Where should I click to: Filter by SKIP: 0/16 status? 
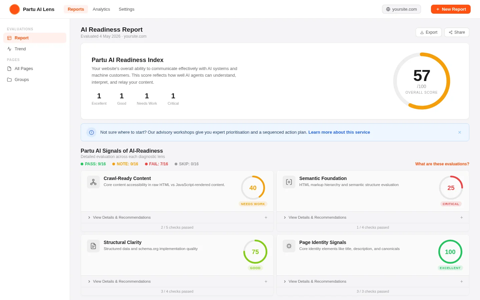coord(187,164)
